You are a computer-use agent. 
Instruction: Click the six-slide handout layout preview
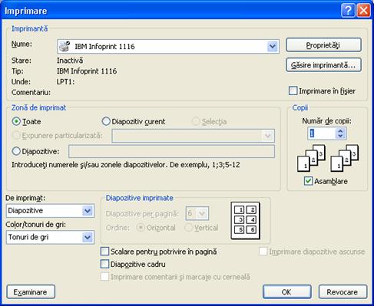pos(246,221)
